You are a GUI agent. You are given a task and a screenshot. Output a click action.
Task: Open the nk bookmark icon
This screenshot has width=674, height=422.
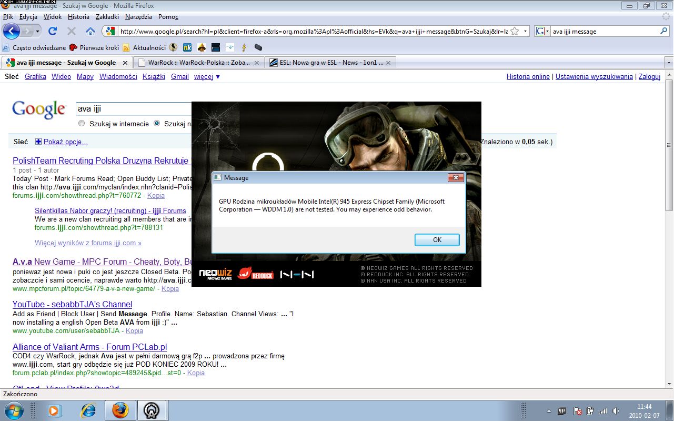[x=187, y=47]
